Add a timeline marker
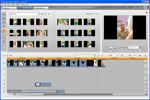Viewport: 150px width, 100px height. click(x=102, y=55)
